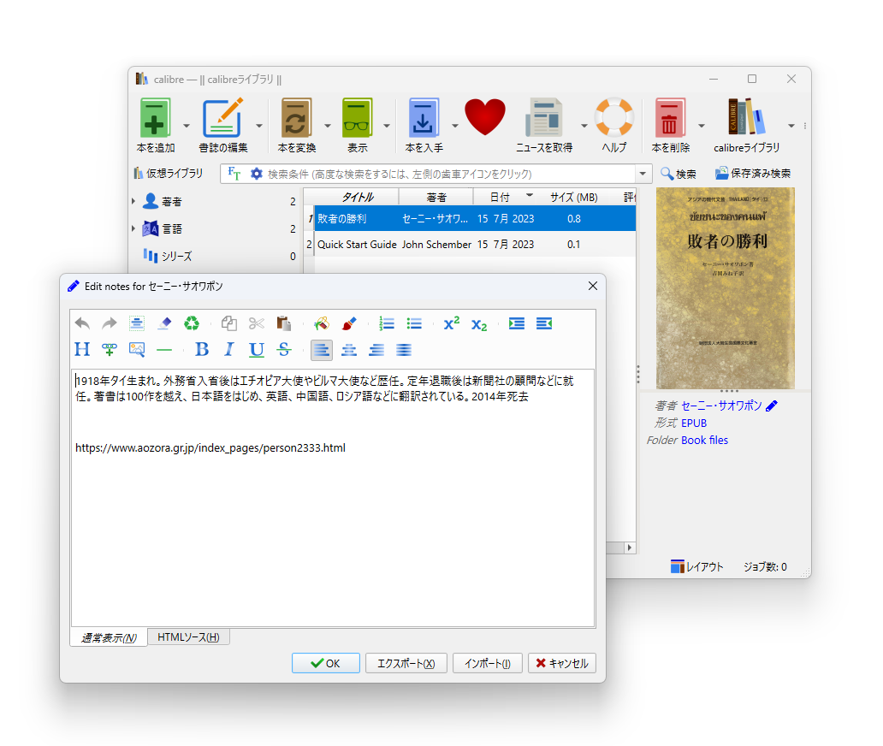Copy selected text in notes editor
Screen dimensions: 883x746
[x=228, y=323]
